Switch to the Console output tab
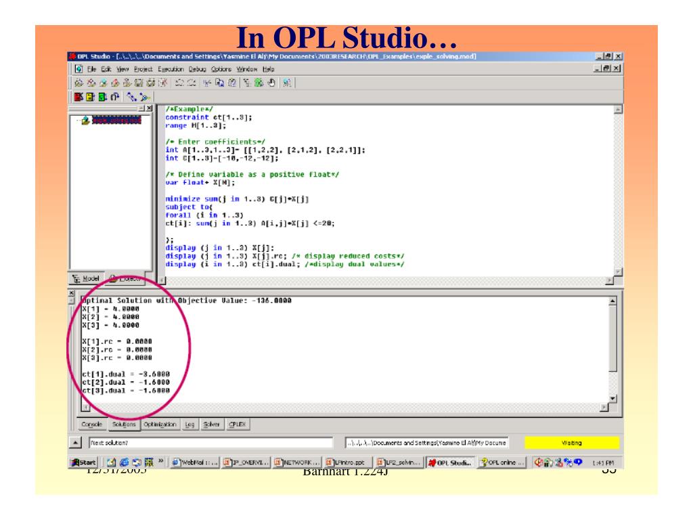 91,424
